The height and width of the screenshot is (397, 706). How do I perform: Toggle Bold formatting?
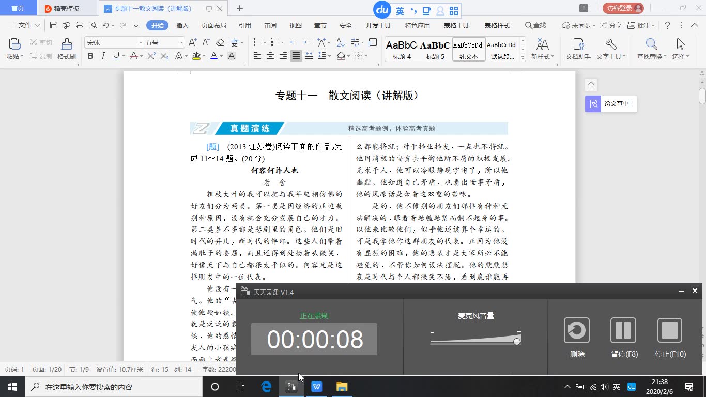tap(90, 56)
